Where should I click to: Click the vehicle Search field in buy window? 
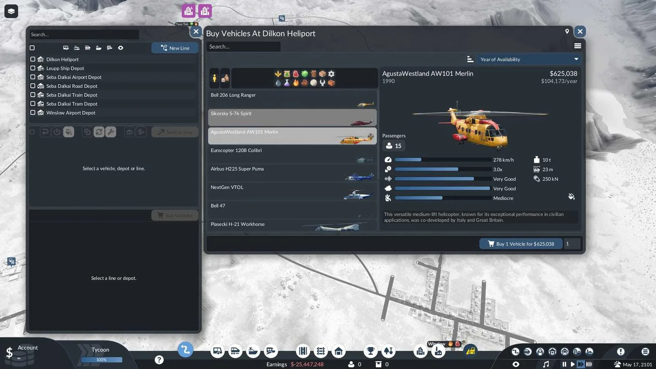click(244, 47)
